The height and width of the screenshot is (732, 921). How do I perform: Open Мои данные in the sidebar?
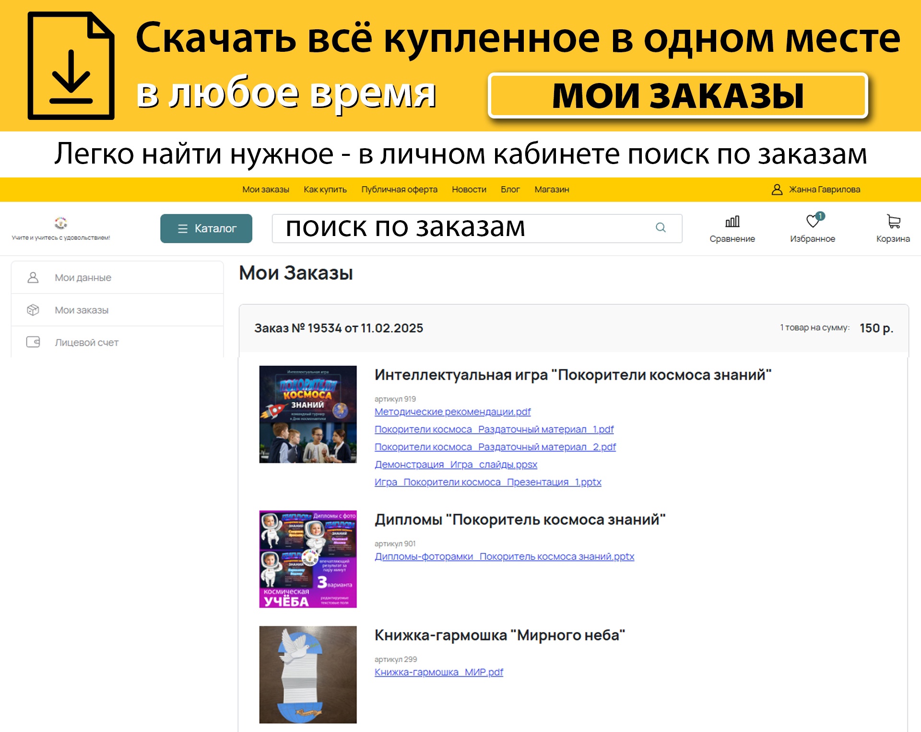point(83,278)
